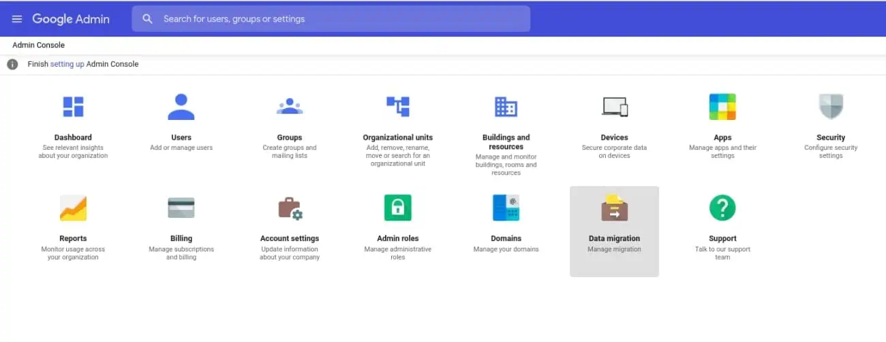Click the info icon beside Finish setting up
The height and width of the screenshot is (342, 886).
(x=12, y=64)
